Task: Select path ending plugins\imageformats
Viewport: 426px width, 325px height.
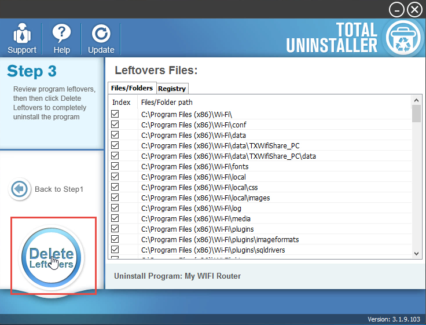Action: (220, 240)
